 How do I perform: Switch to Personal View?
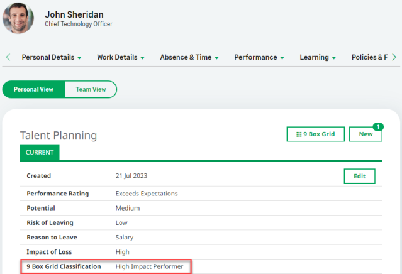pos(34,89)
